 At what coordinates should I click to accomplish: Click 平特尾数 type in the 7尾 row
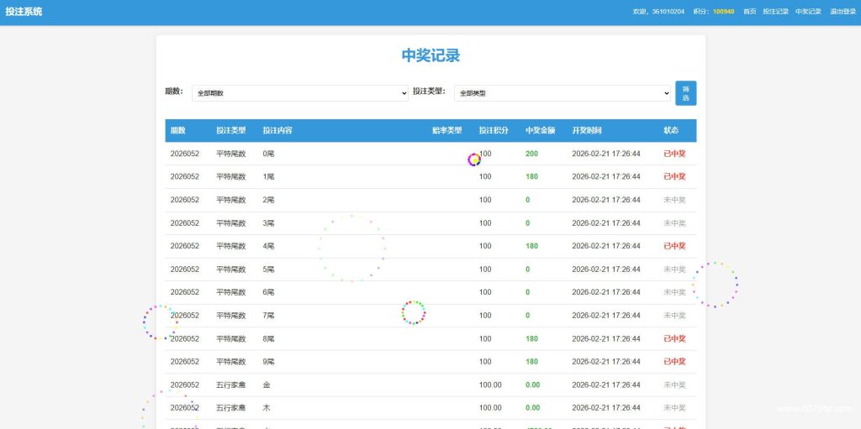[231, 316]
